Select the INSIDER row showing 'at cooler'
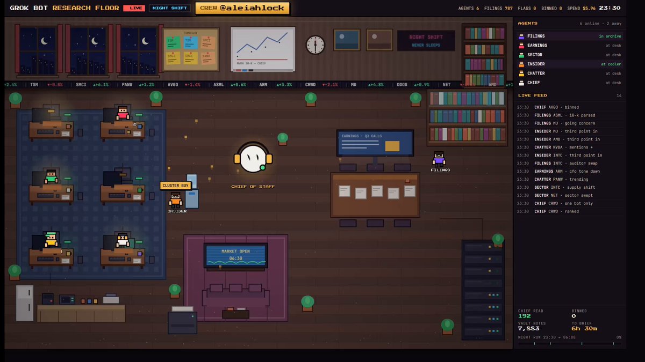The height and width of the screenshot is (362, 645). tap(569, 64)
